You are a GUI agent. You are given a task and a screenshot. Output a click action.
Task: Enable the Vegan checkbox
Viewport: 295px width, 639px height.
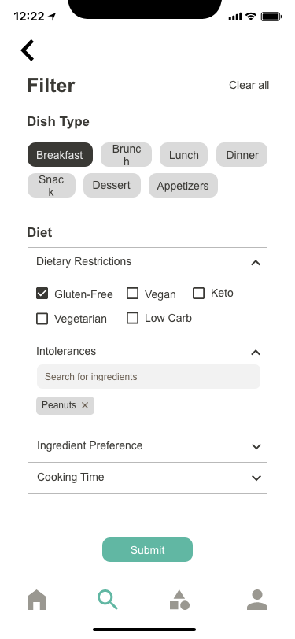tap(132, 294)
